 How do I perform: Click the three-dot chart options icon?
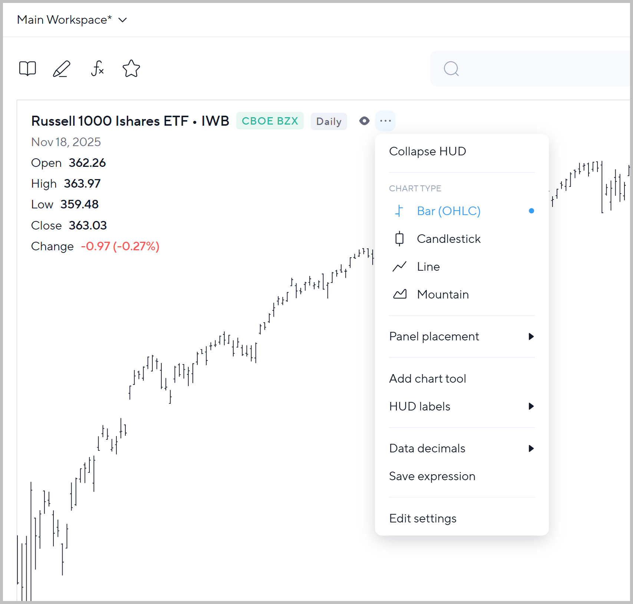(x=385, y=121)
